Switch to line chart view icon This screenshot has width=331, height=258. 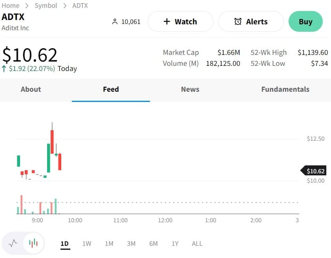coord(13,243)
